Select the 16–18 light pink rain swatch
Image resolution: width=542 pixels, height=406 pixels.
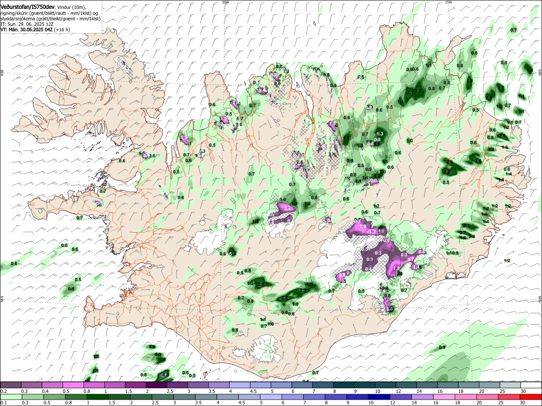pos(444,397)
